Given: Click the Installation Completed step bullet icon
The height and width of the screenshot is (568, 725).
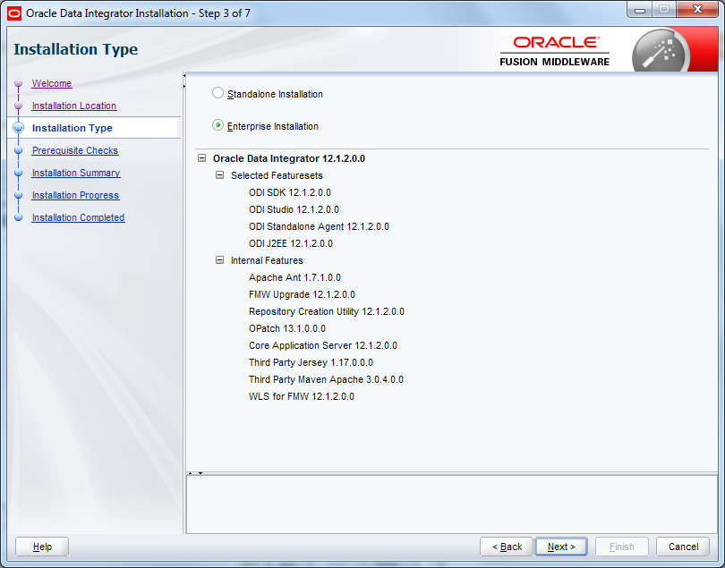Looking at the screenshot, I should coord(19,217).
